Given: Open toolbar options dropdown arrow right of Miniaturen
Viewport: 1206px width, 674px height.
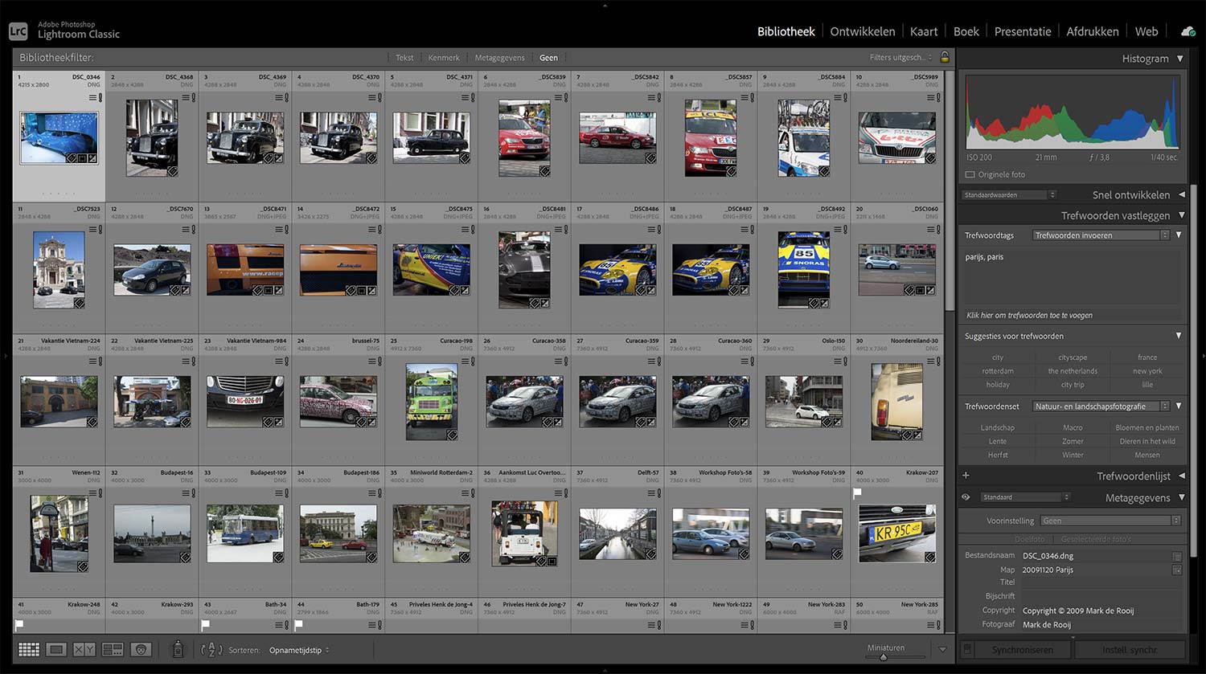Looking at the screenshot, I should click(x=942, y=649).
